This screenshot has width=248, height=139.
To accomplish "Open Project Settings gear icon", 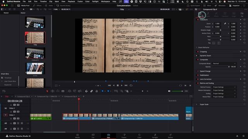I will [x=243, y=136].
